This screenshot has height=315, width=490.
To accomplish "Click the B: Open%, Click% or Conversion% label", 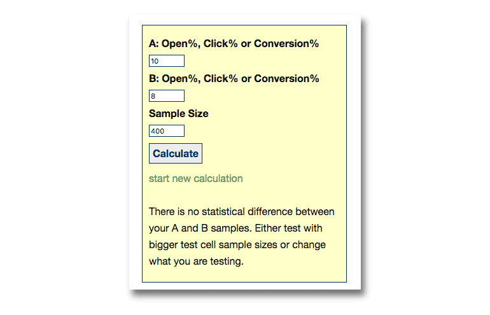I will [234, 79].
